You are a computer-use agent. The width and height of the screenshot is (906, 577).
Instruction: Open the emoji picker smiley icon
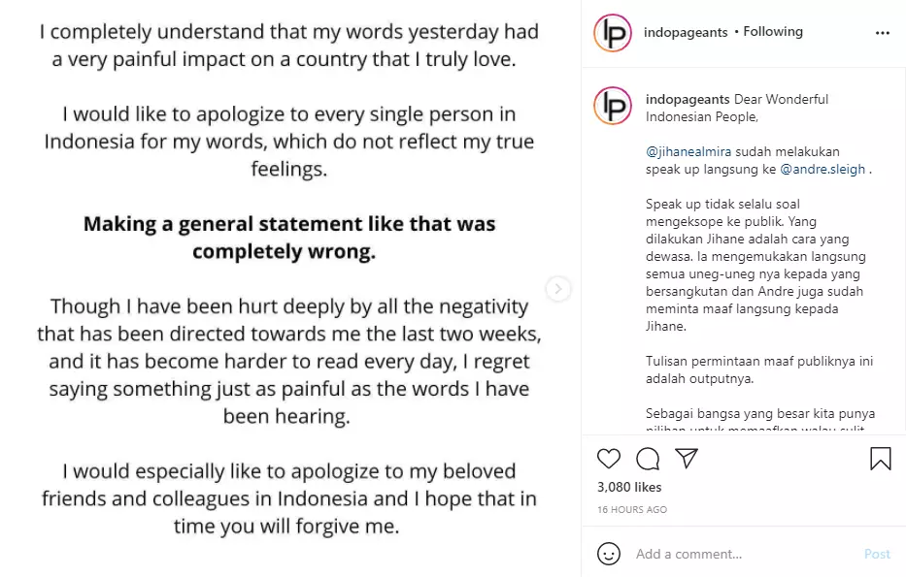(x=609, y=554)
